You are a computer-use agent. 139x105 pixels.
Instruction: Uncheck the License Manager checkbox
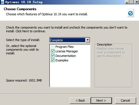coord(53,51)
